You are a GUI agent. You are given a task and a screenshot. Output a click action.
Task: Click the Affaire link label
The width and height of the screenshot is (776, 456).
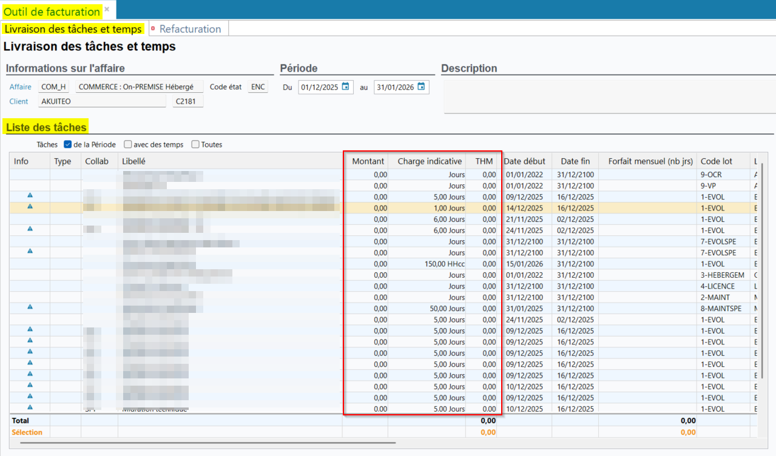coord(20,87)
